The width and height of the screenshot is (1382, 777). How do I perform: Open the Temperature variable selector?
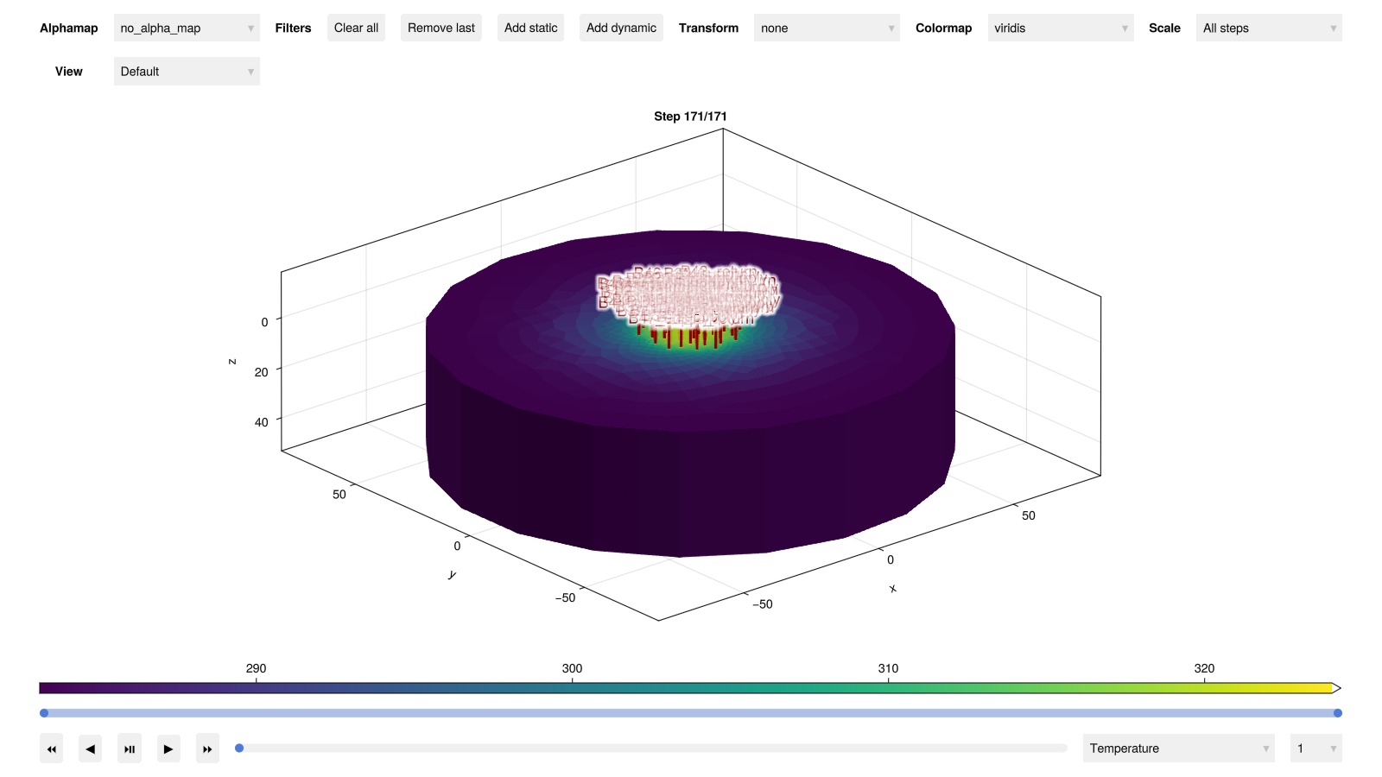pyautogui.click(x=1178, y=749)
